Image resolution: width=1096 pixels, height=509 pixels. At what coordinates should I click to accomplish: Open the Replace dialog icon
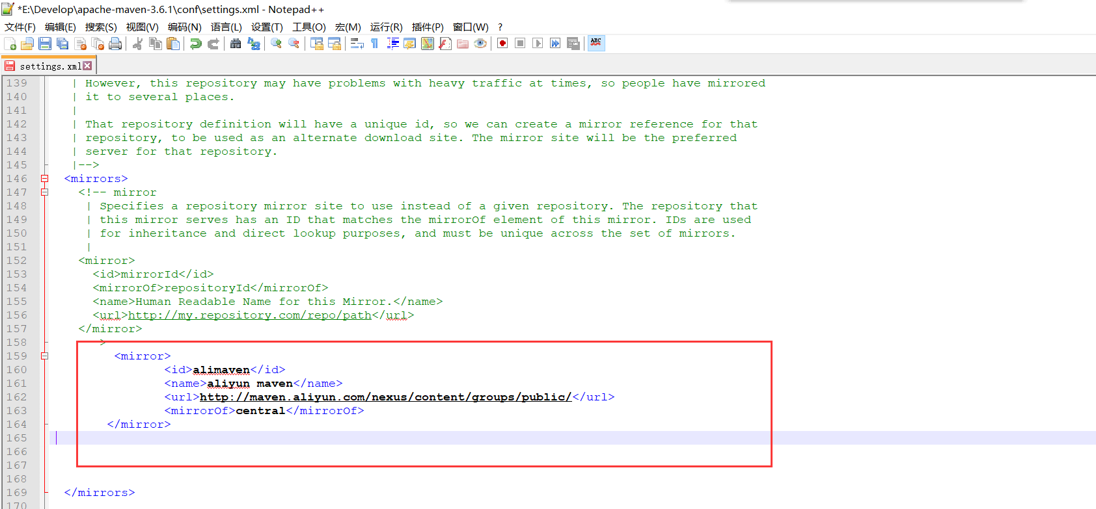click(254, 44)
